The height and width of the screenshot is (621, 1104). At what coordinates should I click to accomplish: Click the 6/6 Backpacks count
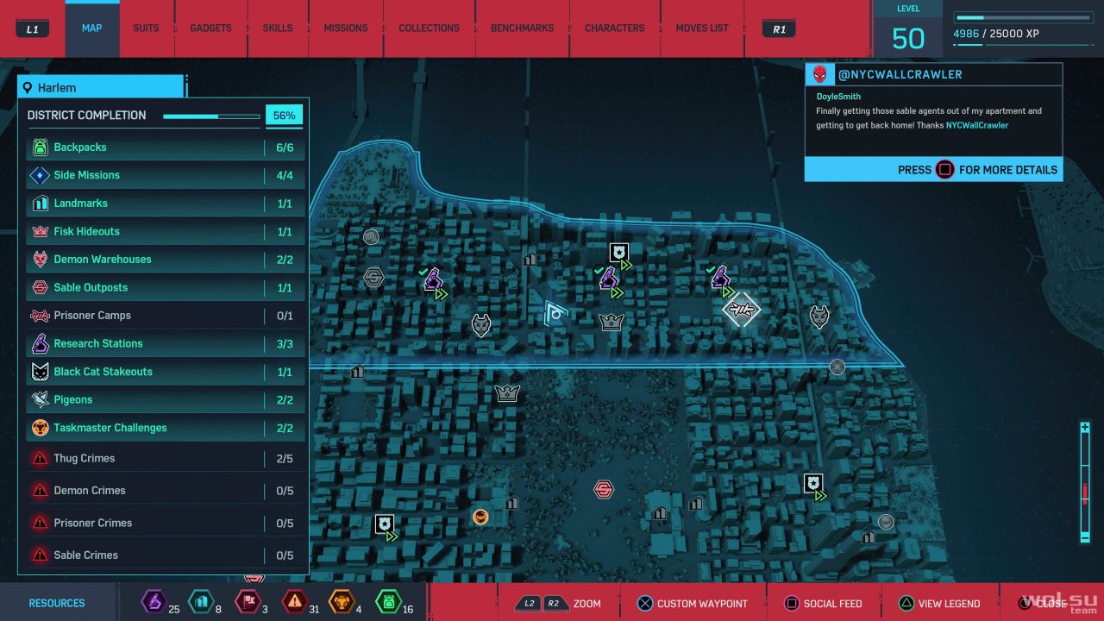[285, 147]
